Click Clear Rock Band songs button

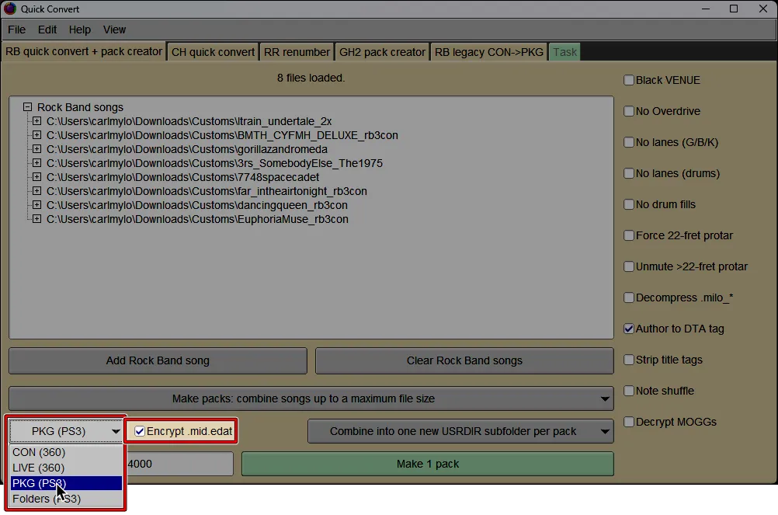(x=464, y=360)
